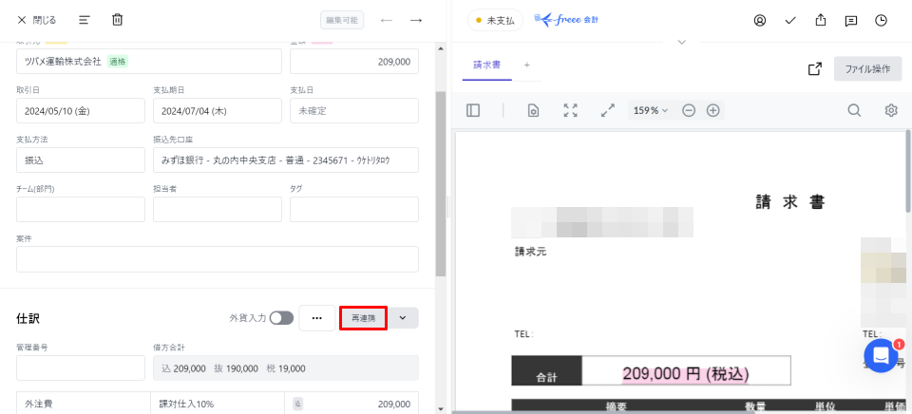The width and height of the screenshot is (912, 414).
Task: Open document in new window icon
Action: pos(815,68)
